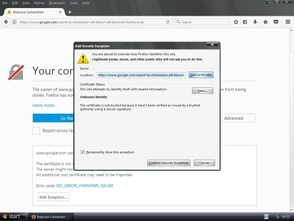Image resolution: width=294 pixels, height=221 pixels.
Task: Close the Insecure Connection tab
Action: click(x=60, y=12)
